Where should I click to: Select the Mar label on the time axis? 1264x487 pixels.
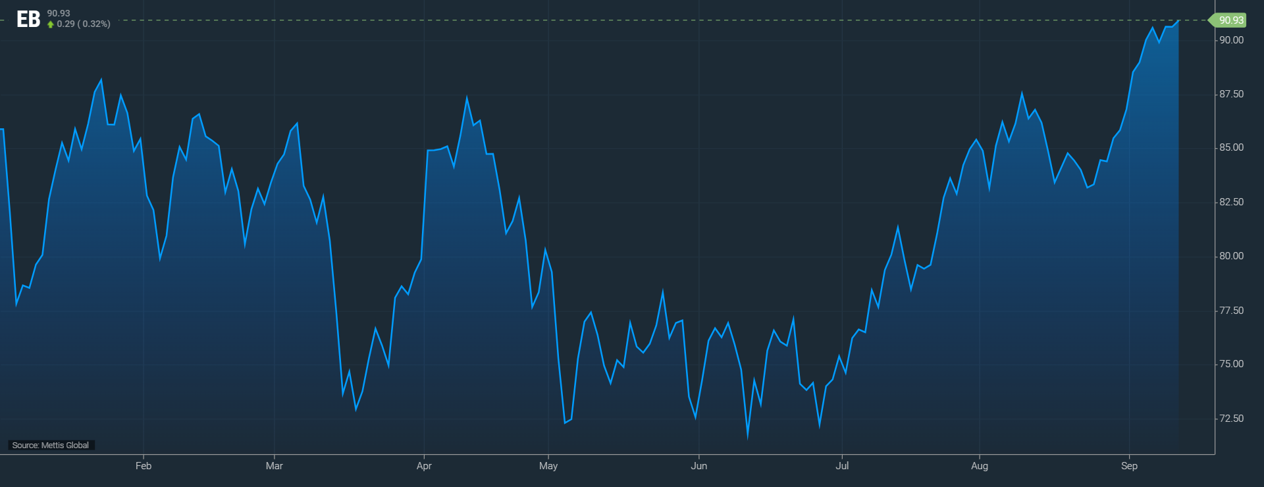(x=274, y=466)
